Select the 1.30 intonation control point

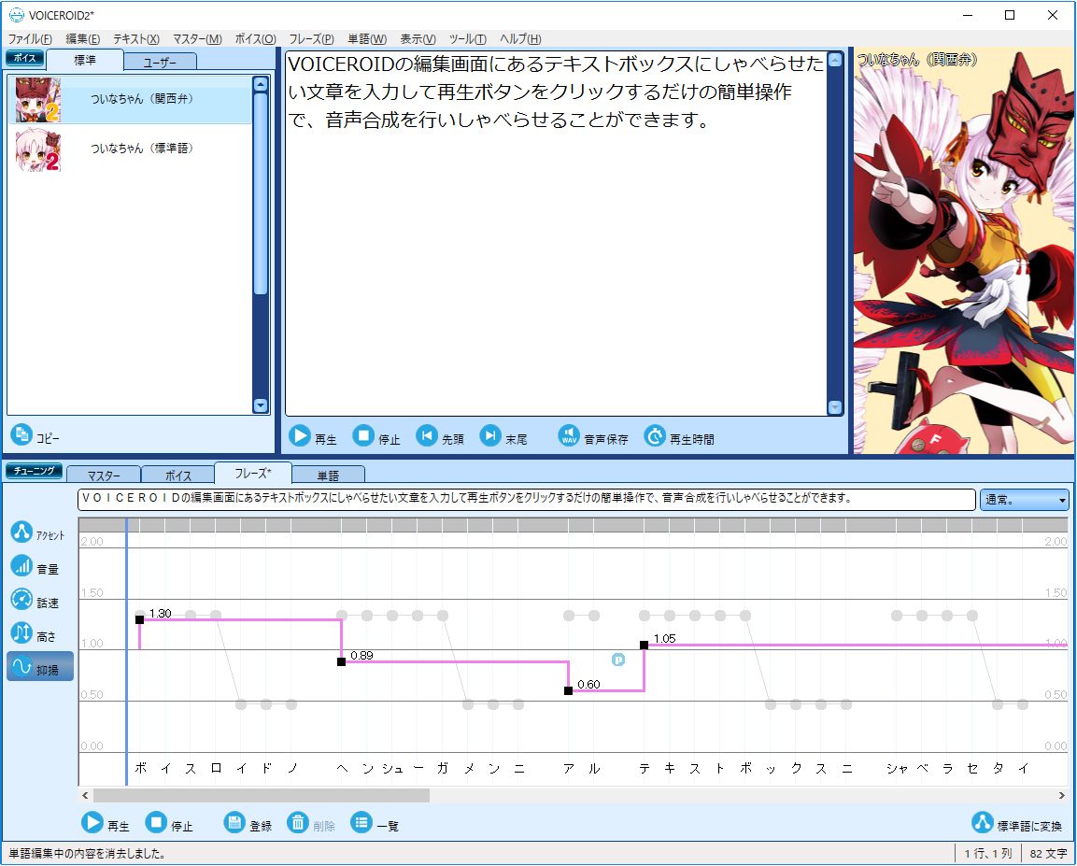(x=139, y=619)
